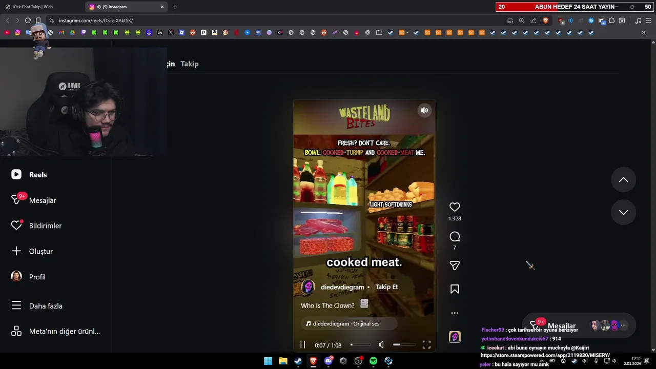This screenshot has height=369, width=656.
Task: Expand bookmarks bar overflow chevron
Action: [643, 32]
